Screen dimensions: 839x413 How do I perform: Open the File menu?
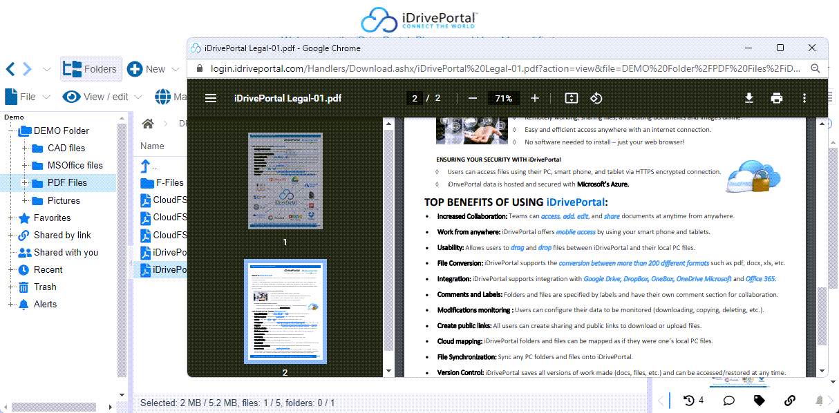[28, 97]
